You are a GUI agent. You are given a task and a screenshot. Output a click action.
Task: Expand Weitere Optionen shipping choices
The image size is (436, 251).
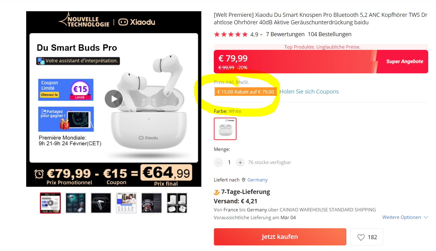tap(405, 217)
